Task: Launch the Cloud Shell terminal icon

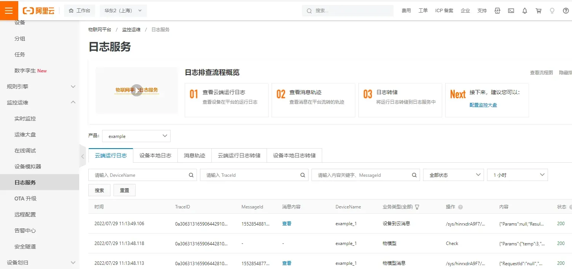Action: click(511, 11)
